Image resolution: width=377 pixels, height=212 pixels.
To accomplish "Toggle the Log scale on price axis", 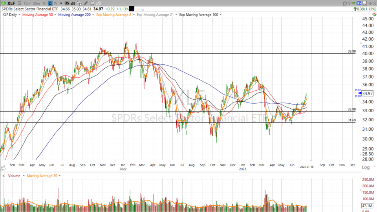I will pos(365,167).
